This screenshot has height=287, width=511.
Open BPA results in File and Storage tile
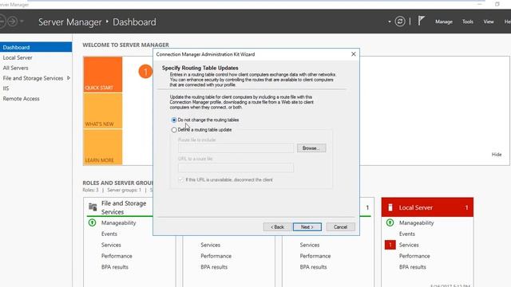pyautogui.click(x=115, y=267)
